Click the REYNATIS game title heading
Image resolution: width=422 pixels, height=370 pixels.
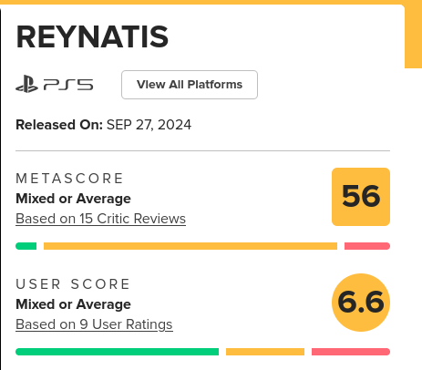pyautogui.click(x=92, y=37)
